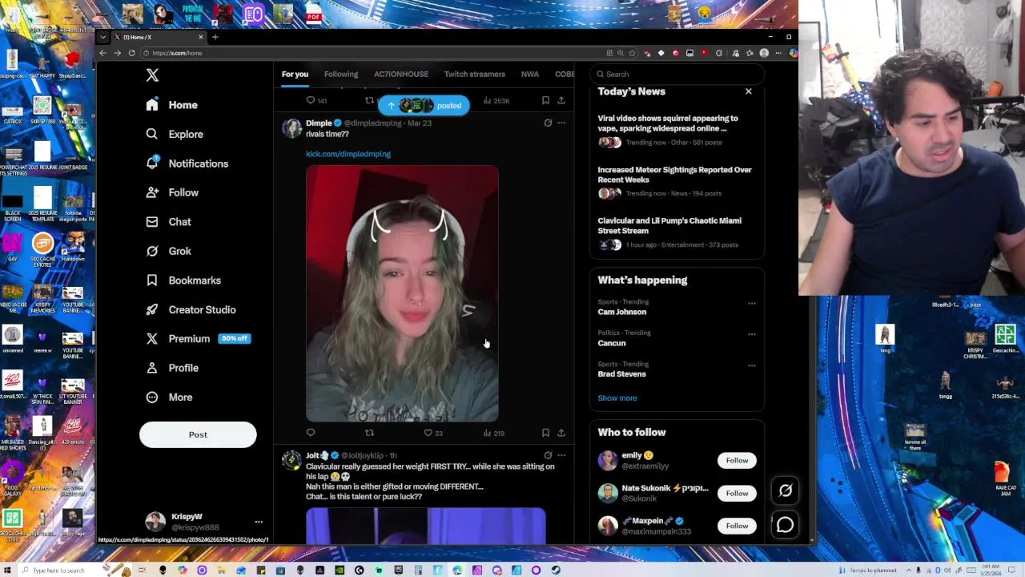The width and height of the screenshot is (1025, 577).
Task: Open 50% off Premium badge
Action: [235, 338]
